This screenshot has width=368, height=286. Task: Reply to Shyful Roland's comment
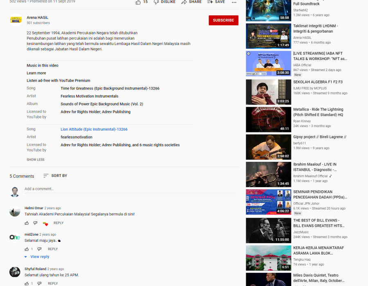pyautogui.click(x=53, y=284)
